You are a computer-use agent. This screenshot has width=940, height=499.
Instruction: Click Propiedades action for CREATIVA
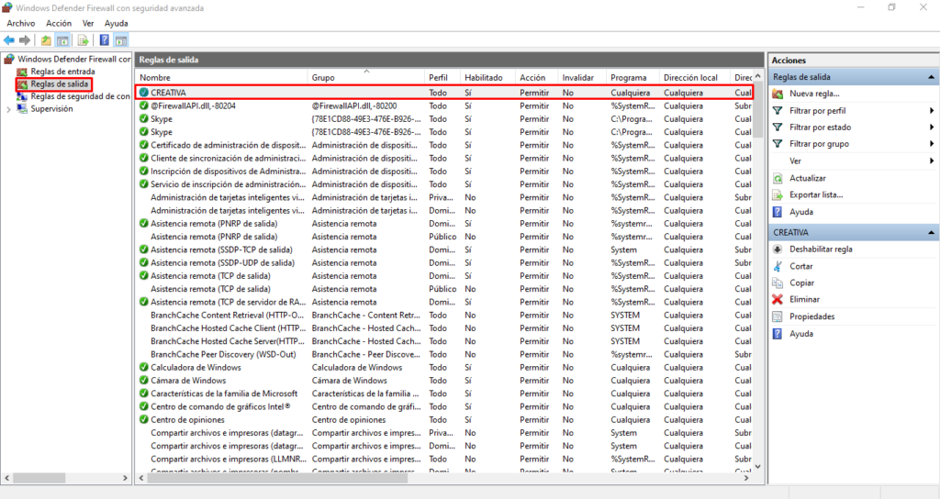(811, 316)
